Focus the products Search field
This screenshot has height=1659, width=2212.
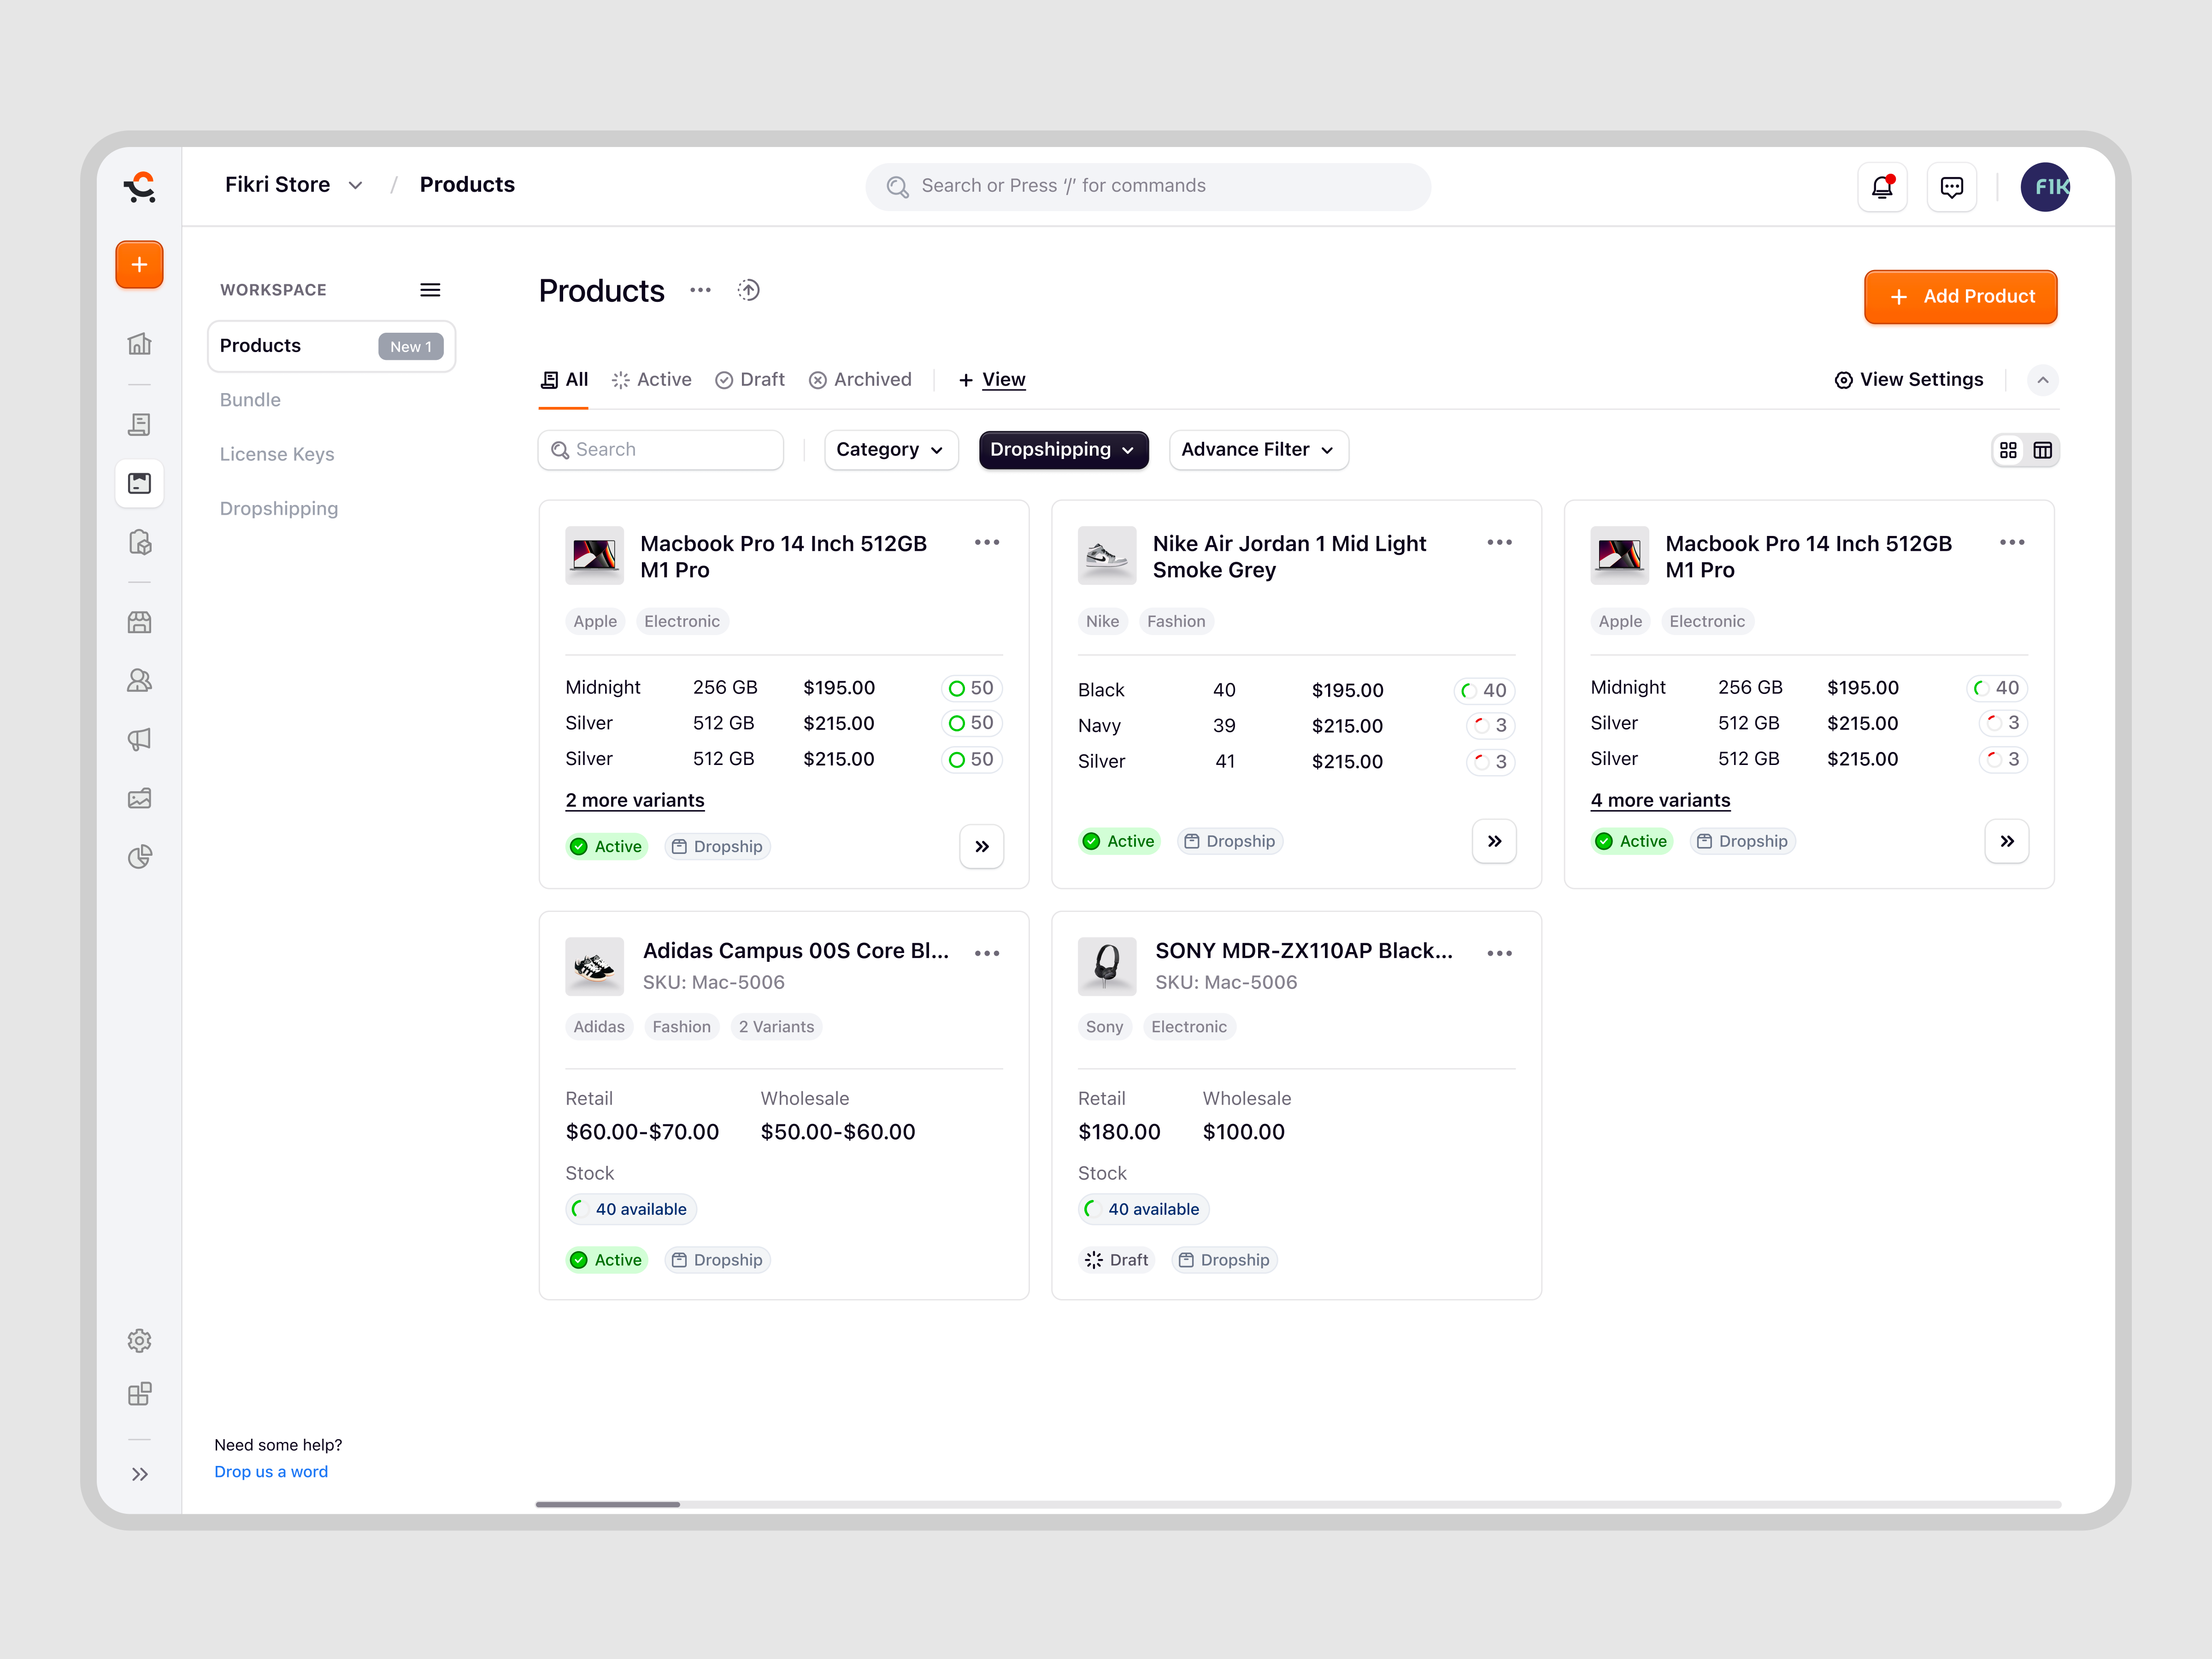tap(660, 450)
